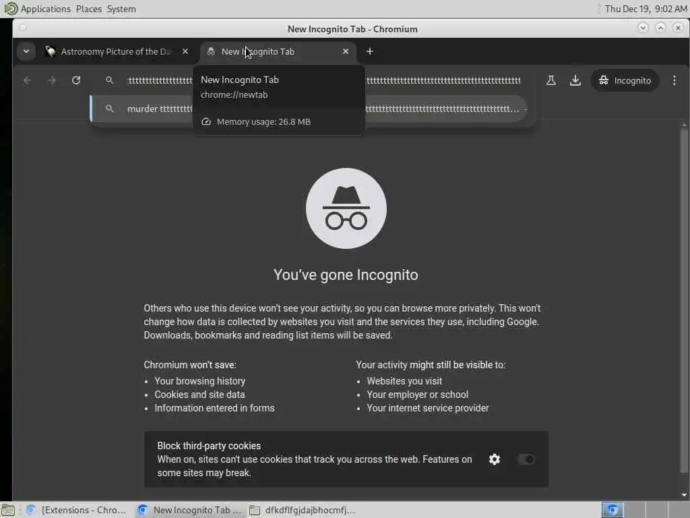The height and width of the screenshot is (518, 690).
Task: Open a new tab with plus button
Action: click(x=370, y=51)
